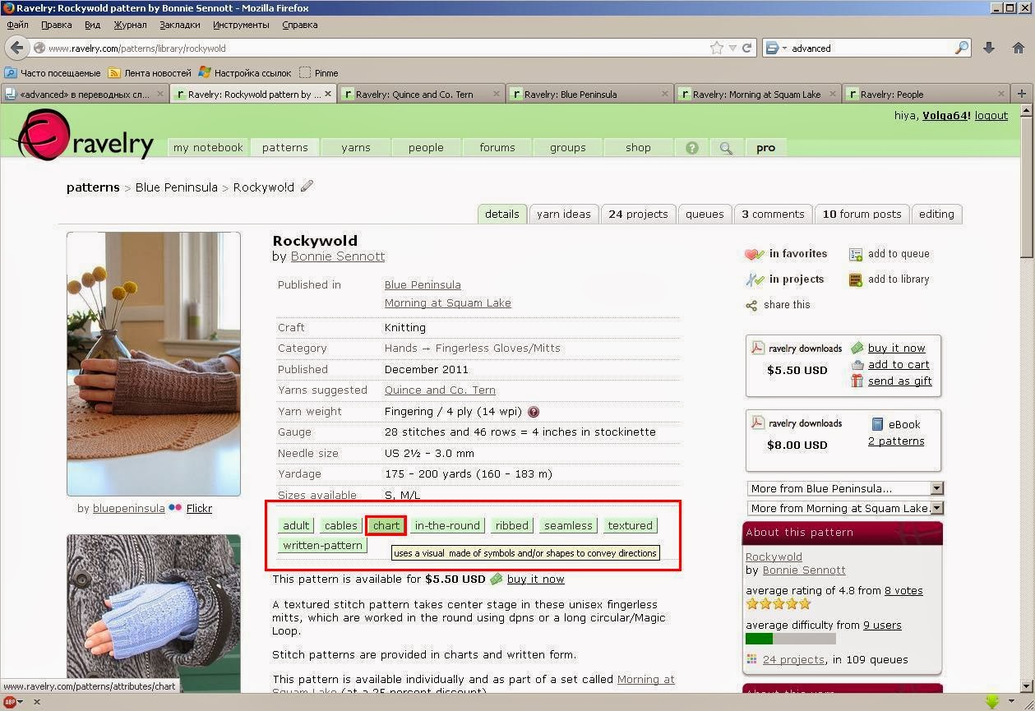Open Quince and Co. Tern yarn link

(440, 390)
